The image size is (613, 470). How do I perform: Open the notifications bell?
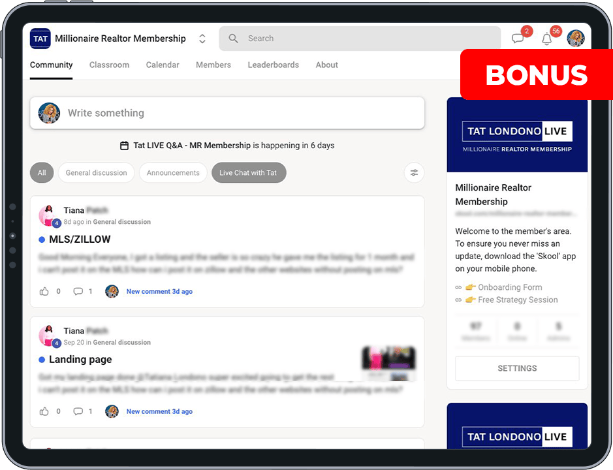pyautogui.click(x=547, y=39)
